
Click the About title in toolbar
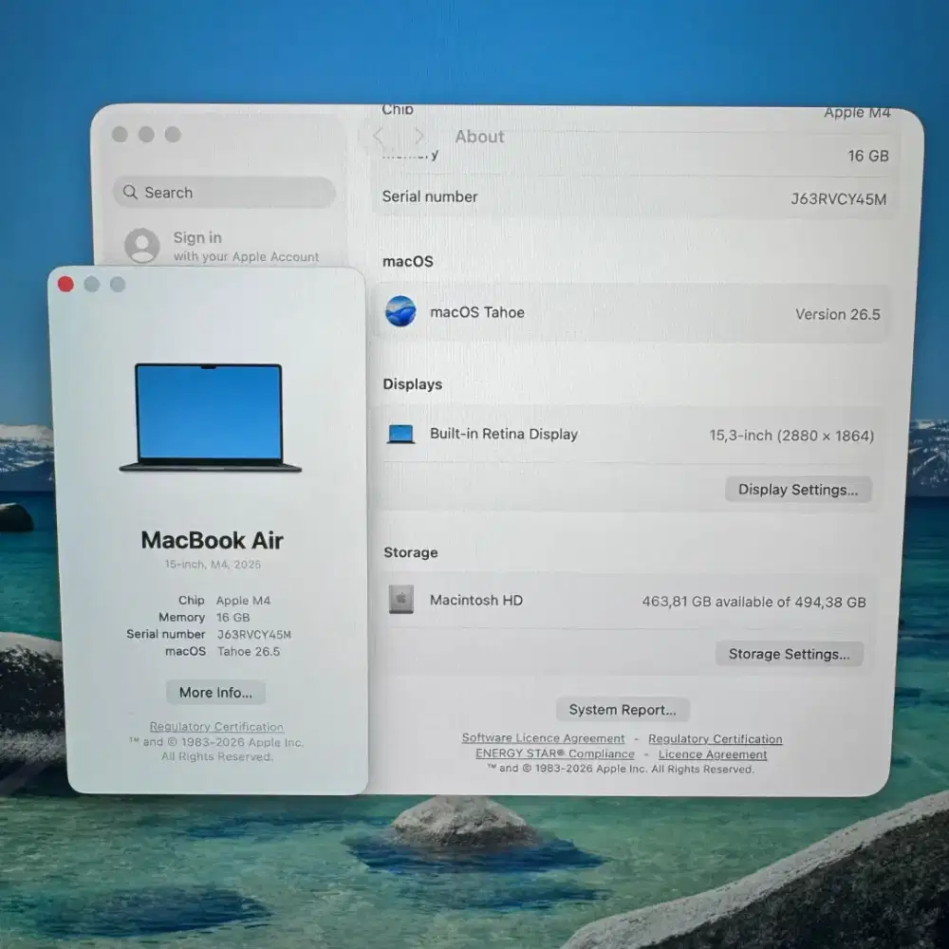point(479,136)
